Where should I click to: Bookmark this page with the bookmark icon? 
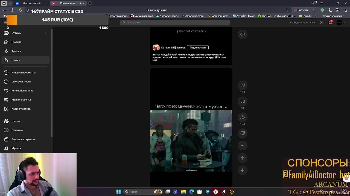pyautogui.click(x=287, y=10)
